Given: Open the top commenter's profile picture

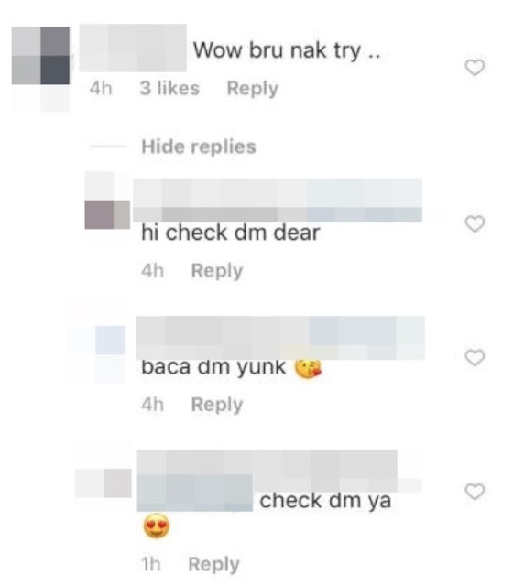Looking at the screenshot, I should tap(40, 56).
